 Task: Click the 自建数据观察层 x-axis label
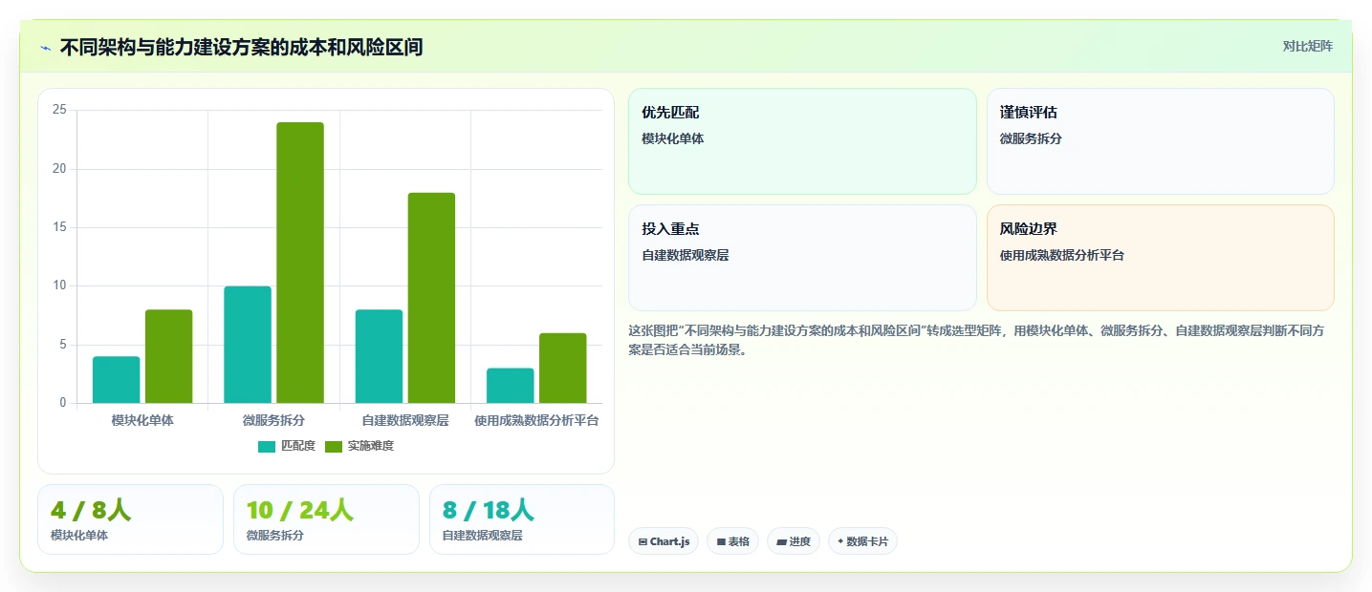coord(405,420)
